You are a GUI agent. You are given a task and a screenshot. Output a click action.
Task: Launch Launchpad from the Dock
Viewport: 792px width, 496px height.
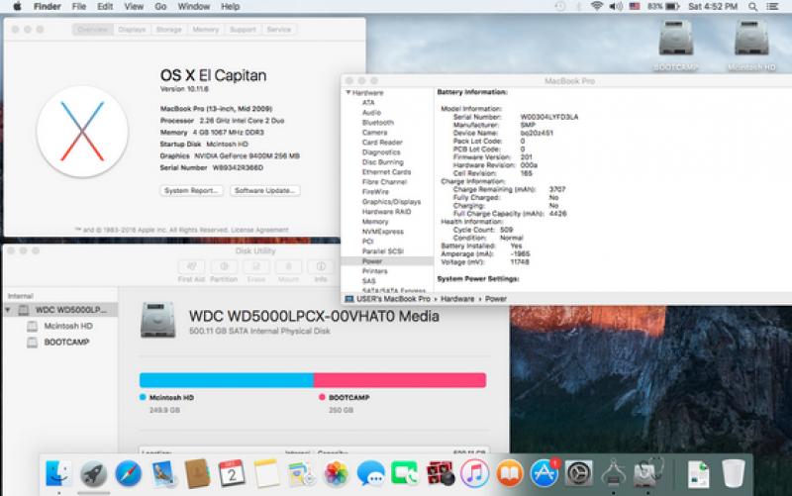tap(93, 474)
